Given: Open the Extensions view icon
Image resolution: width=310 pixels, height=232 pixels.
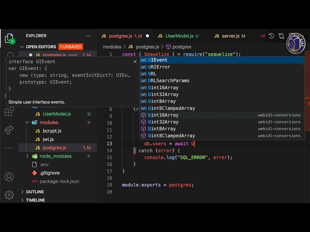Looking at the screenshot, I should click(x=9, y=112).
